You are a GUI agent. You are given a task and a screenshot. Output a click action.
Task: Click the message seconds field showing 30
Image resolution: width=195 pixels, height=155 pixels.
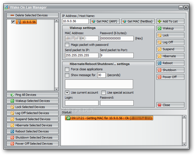102,75
